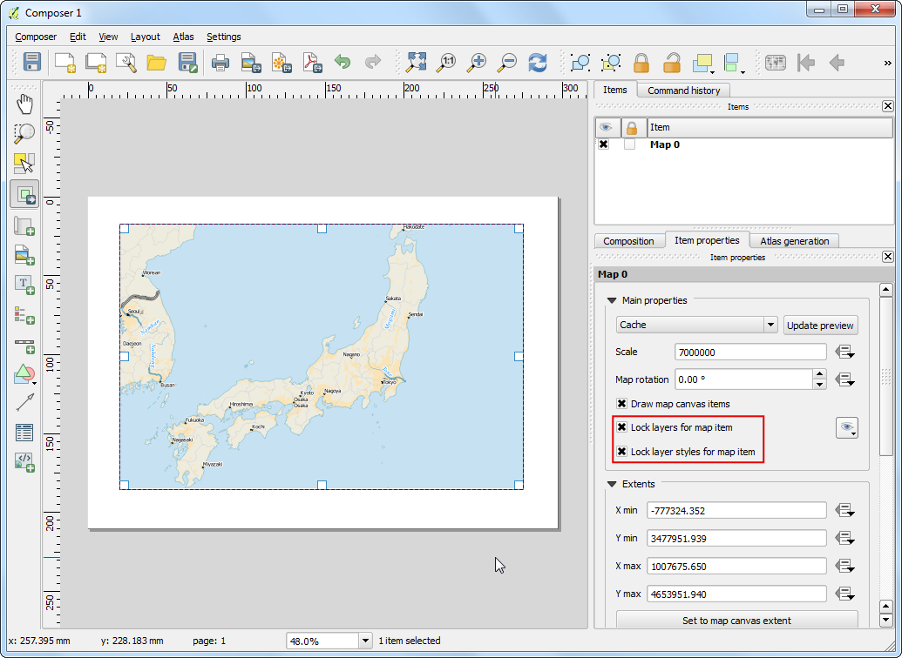
Task: Select the Pan composer tool
Action: (x=24, y=104)
